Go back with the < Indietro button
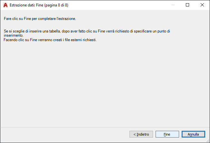 pyautogui.click(x=141, y=134)
